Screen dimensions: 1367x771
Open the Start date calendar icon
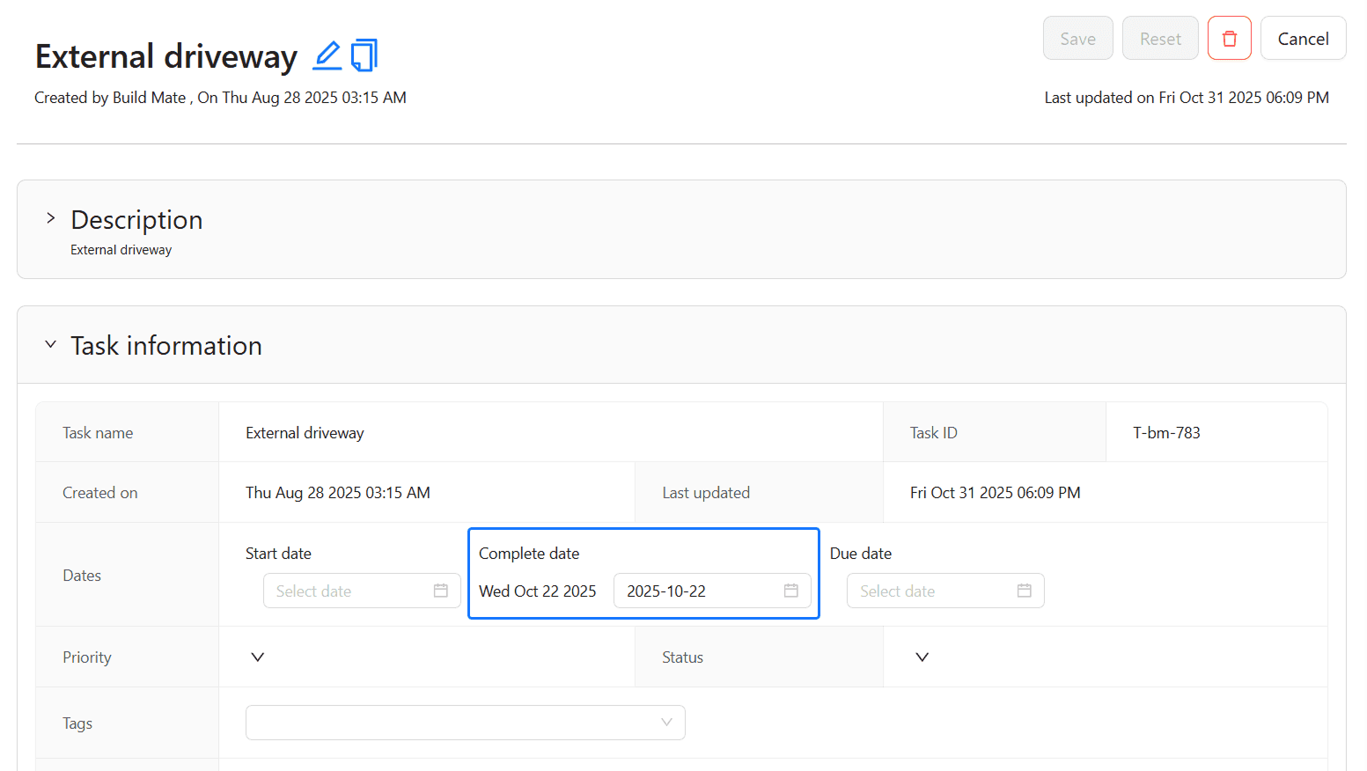[441, 591]
